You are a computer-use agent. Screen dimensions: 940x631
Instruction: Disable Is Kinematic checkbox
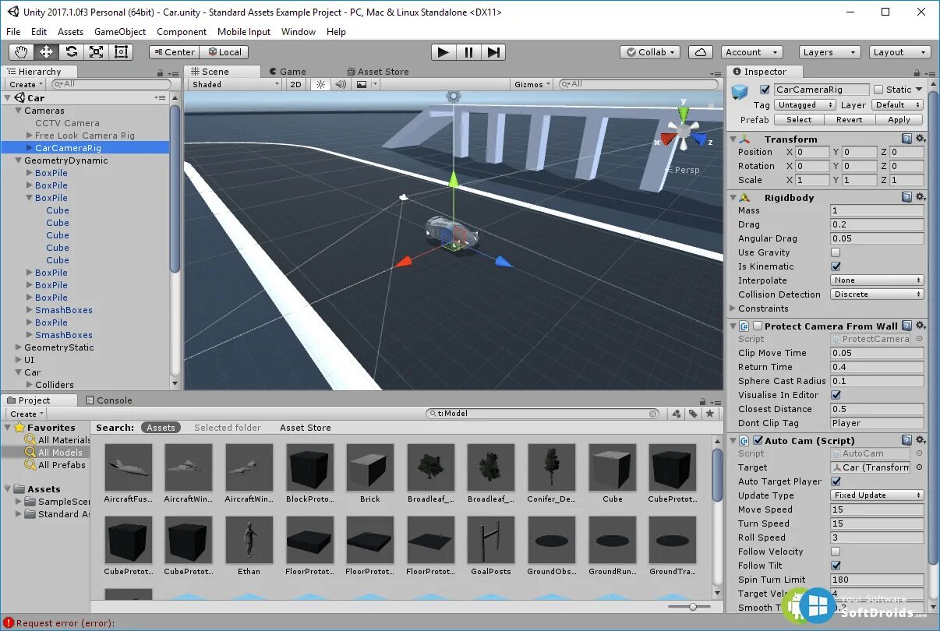(x=836, y=266)
